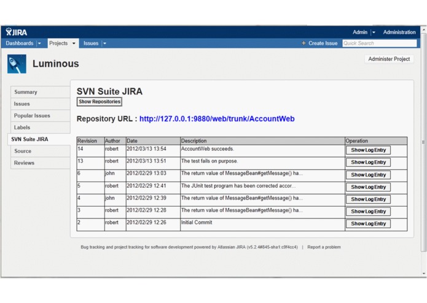Image resolution: width=427 pixels, height=303 pixels.
Task: Focus the Quick Search field
Action: point(379,43)
